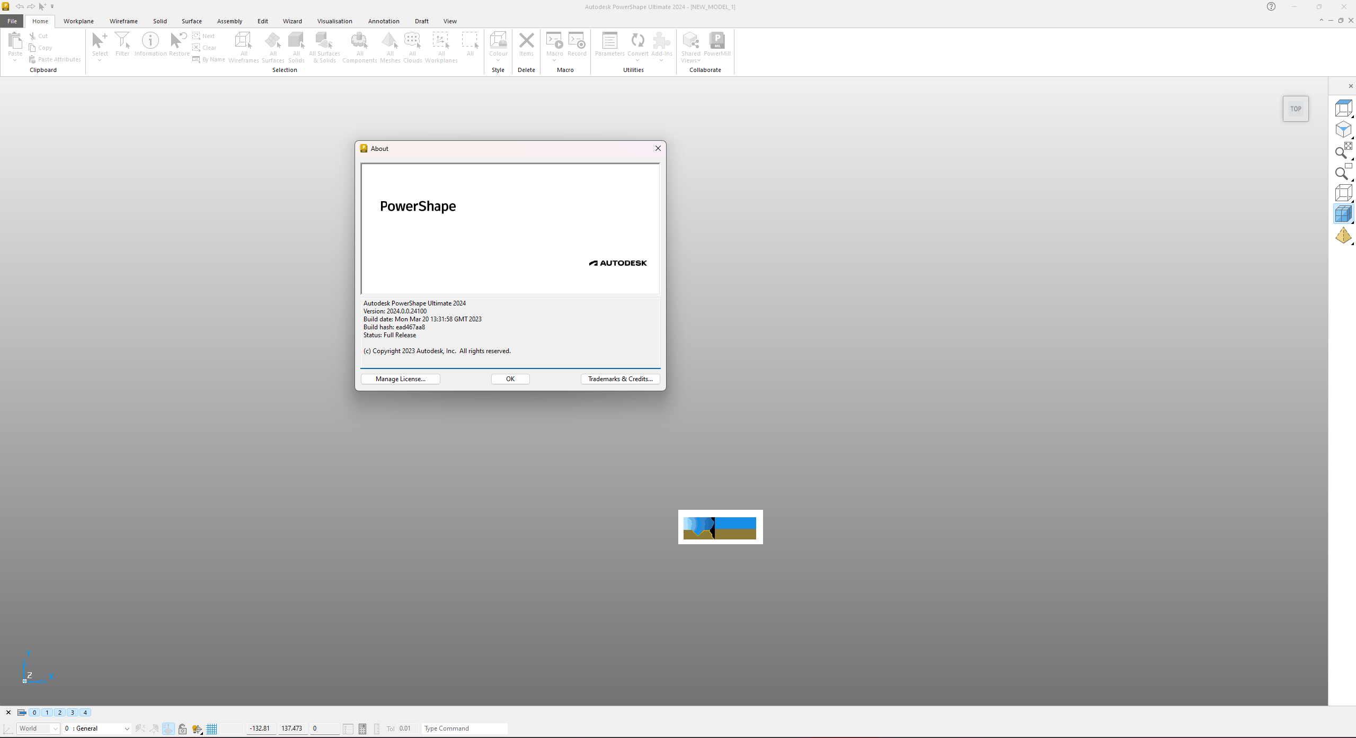The image size is (1356, 738).
Task: Open the Wireframe menu tab
Action: [123, 21]
